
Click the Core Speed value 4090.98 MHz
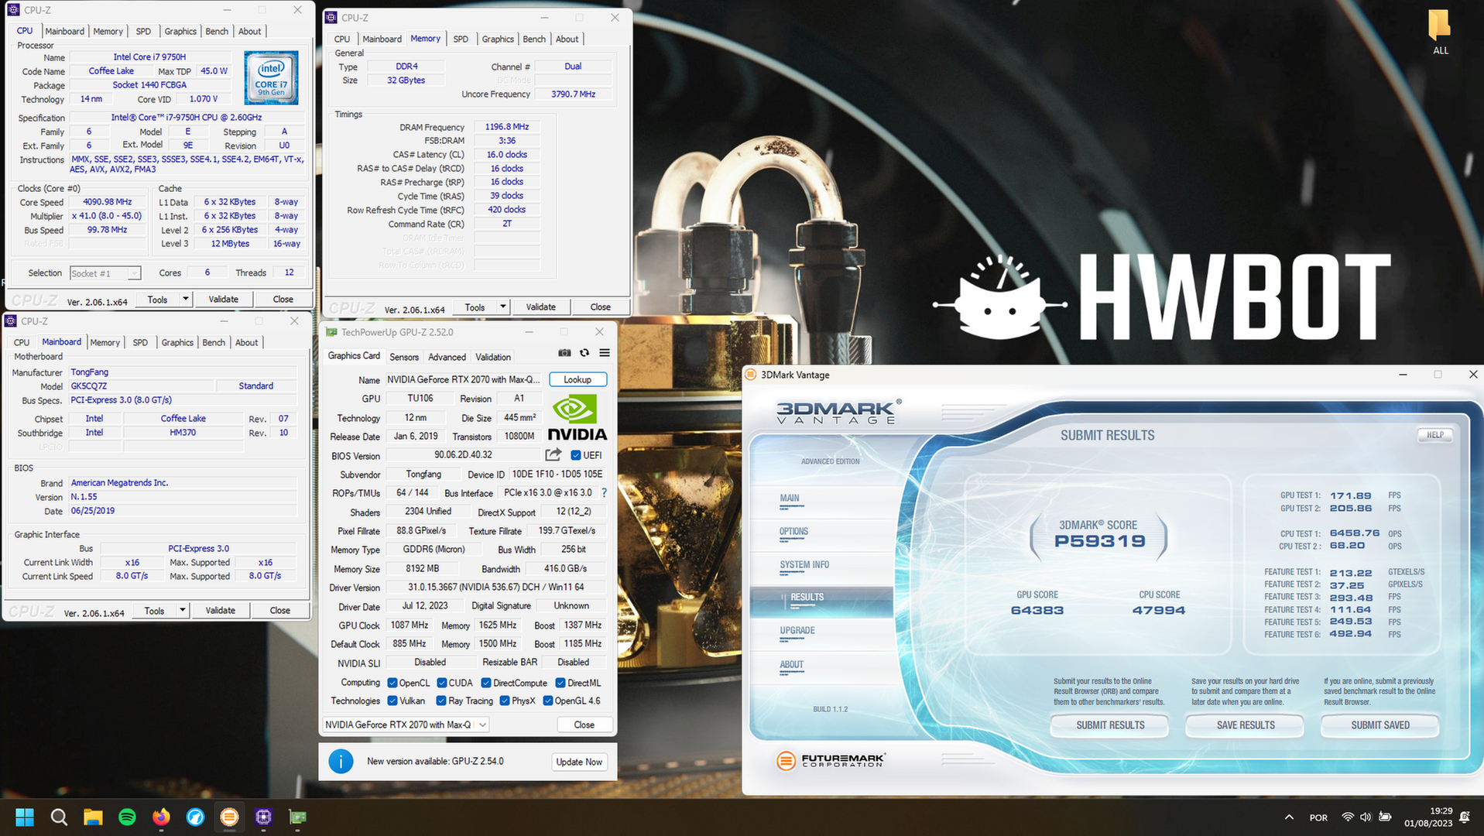(108, 202)
